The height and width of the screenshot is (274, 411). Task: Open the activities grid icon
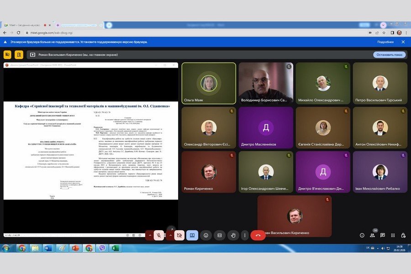pos(393,235)
